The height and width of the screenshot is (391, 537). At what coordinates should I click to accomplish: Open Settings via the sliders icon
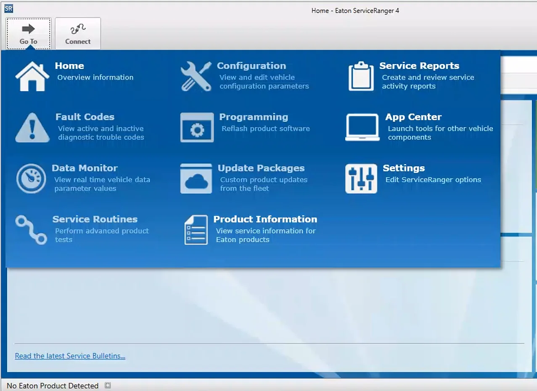coord(361,179)
